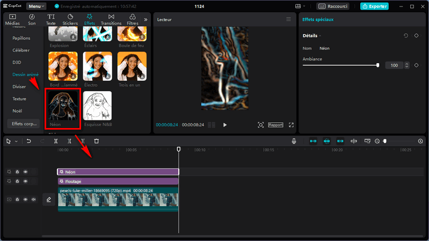Open the Texte tab

51,20
